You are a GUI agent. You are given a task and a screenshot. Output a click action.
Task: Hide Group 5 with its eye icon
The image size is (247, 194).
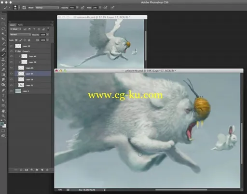[11, 51]
